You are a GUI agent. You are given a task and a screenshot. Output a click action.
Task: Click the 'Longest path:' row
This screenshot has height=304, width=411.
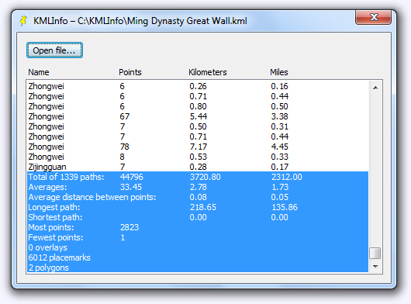click(198, 207)
